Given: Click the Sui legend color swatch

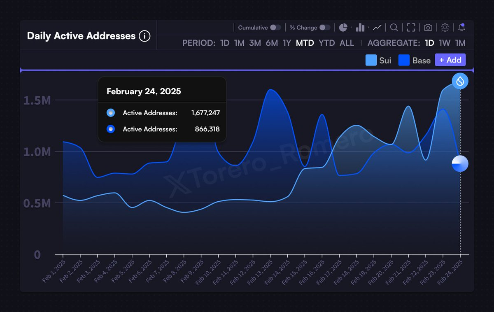Looking at the screenshot, I should (371, 61).
